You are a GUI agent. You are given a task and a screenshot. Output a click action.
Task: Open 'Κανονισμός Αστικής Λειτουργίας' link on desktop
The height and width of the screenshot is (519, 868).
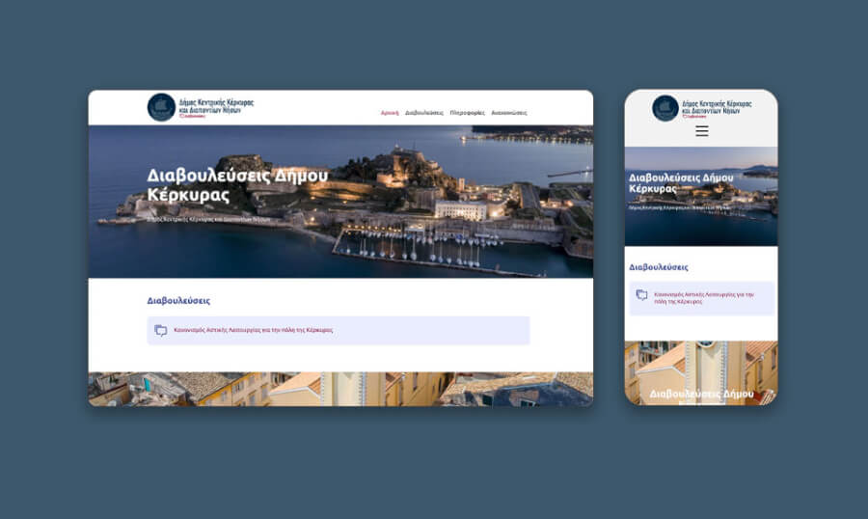pos(254,330)
